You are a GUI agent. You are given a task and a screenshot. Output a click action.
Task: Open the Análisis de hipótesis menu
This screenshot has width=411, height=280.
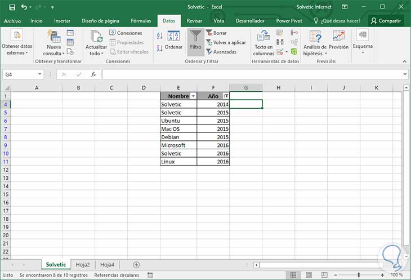click(315, 43)
